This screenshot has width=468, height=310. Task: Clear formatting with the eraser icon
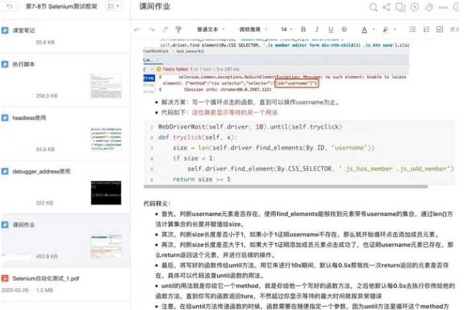click(x=165, y=29)
